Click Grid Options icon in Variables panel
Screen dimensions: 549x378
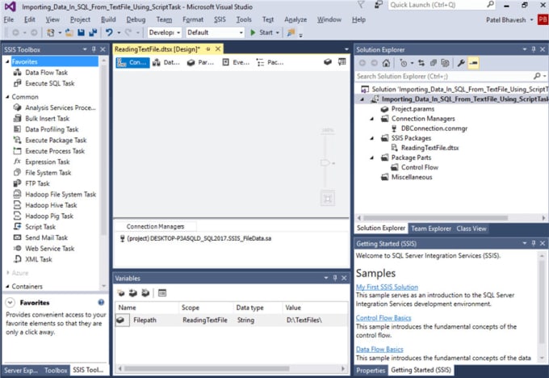click(162, 293)
